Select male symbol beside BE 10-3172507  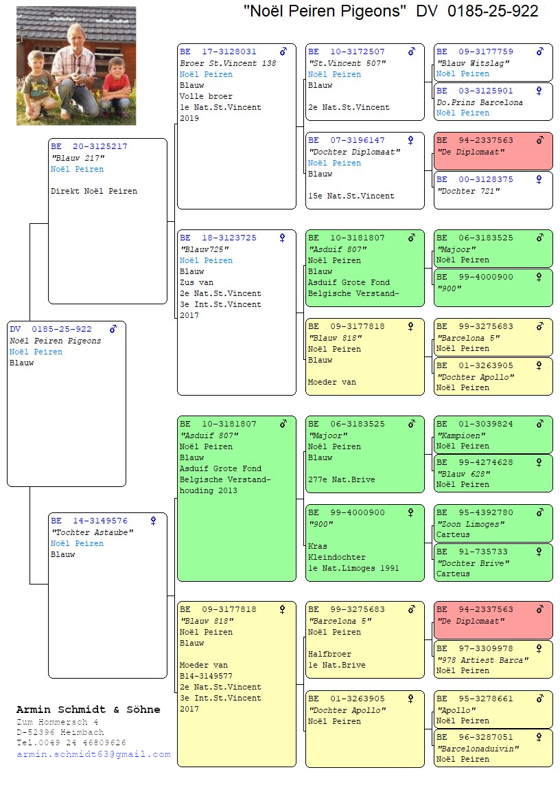[x=411, y=52]
